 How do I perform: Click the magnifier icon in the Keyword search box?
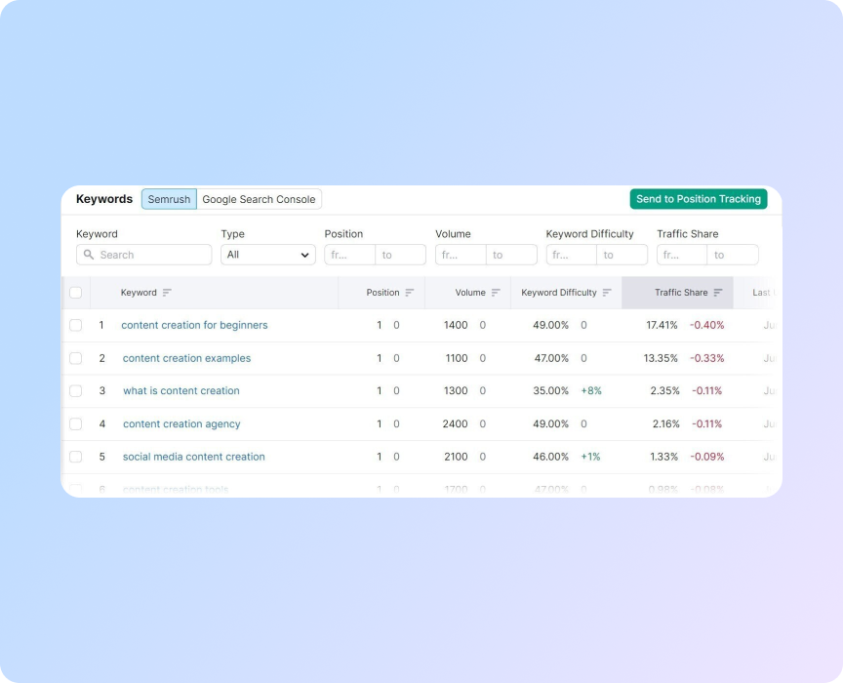89,255
